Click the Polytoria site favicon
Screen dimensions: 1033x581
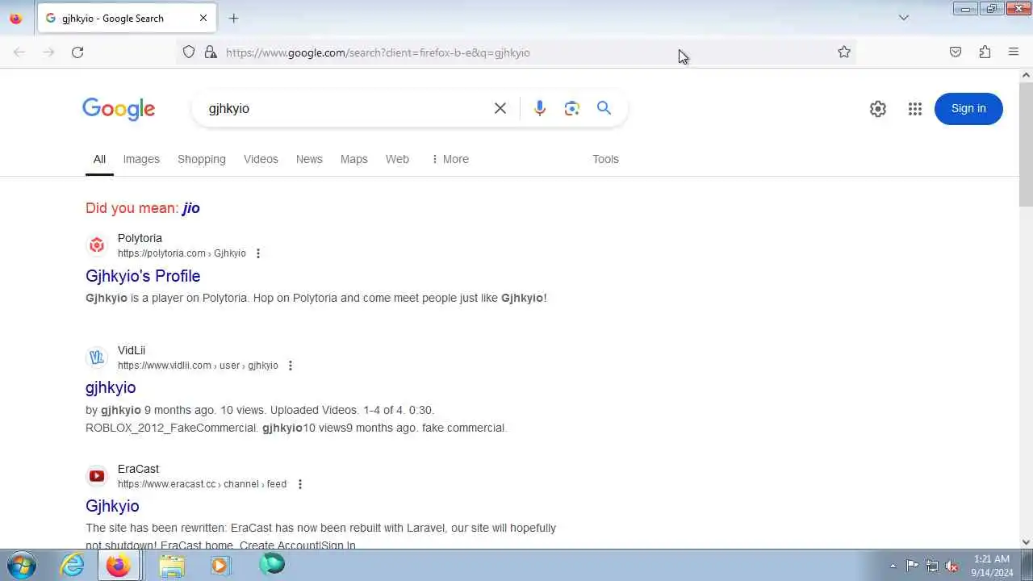point(97,245)
